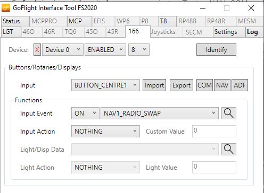The width and height of the screenshot is (264, 193).
Task: Load the ADF preset
Action: coord(240,85)
